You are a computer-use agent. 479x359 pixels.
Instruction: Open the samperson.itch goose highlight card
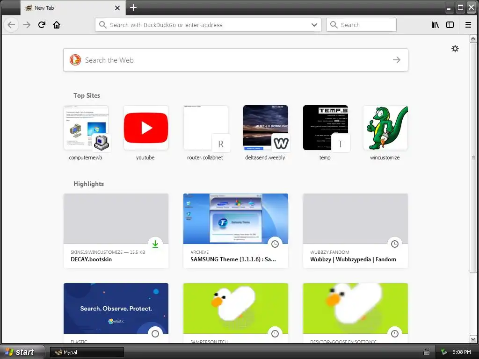coord(236,313)
